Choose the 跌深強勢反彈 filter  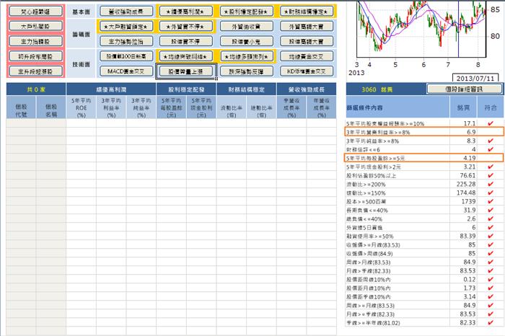(247, 71)
